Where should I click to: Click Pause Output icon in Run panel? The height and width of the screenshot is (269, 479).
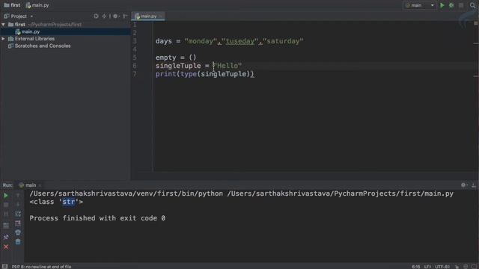coord(6,214)
